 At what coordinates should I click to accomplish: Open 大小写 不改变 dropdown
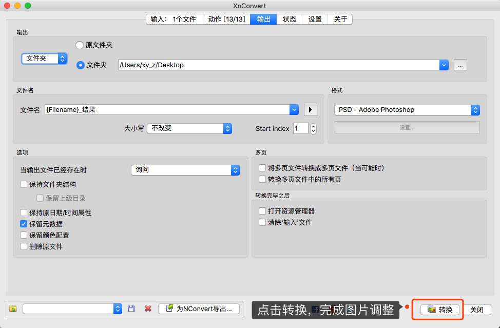tap(189, 128)
